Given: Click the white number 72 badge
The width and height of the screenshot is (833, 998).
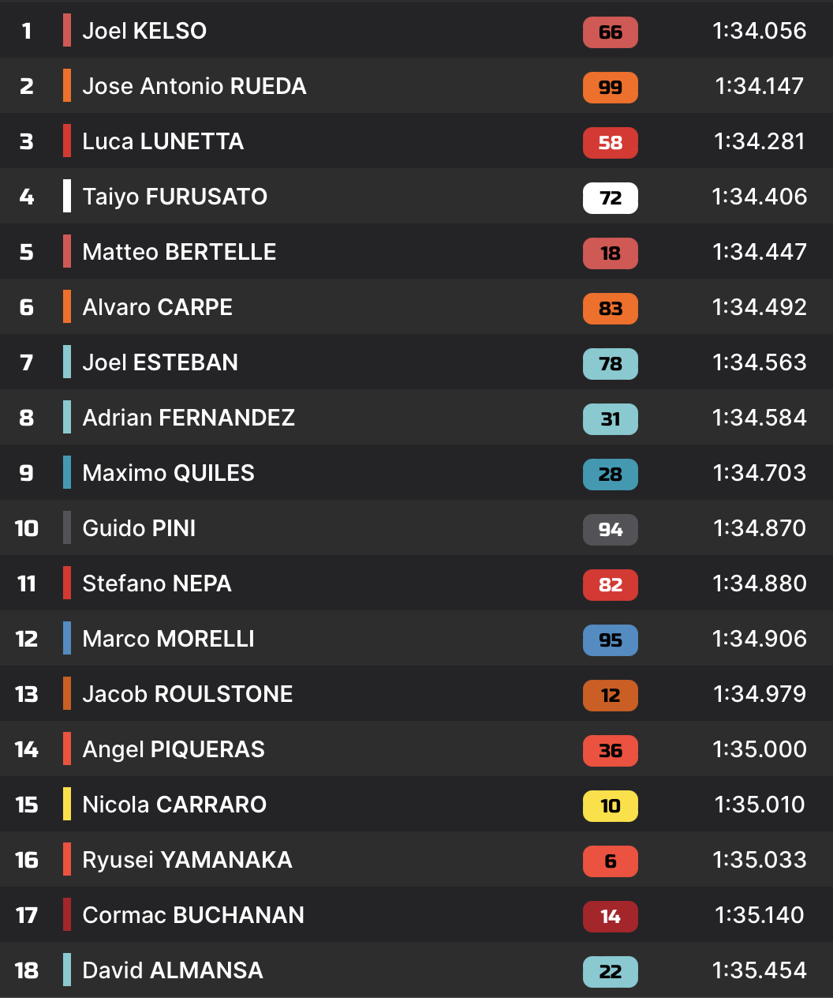Looking at the screenshot, I should [x=610, y=198].
